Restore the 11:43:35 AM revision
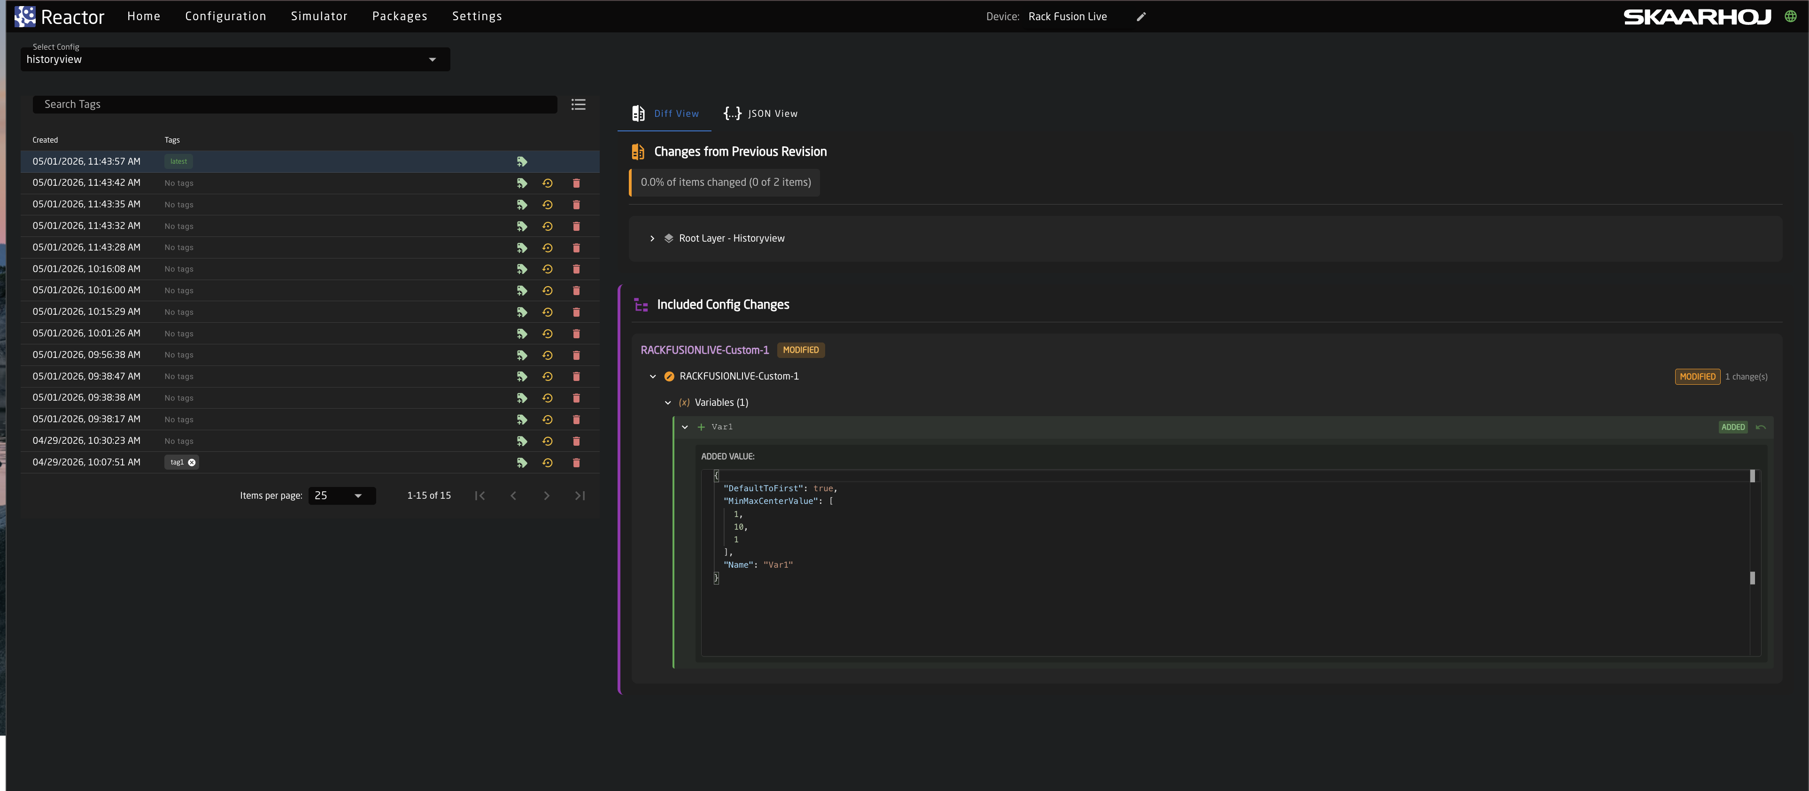 pyautogui.click(x=548, y=205)
